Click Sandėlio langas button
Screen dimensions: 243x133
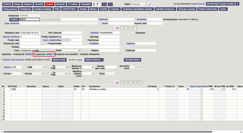pyautogui.click(x=76, y=60)
